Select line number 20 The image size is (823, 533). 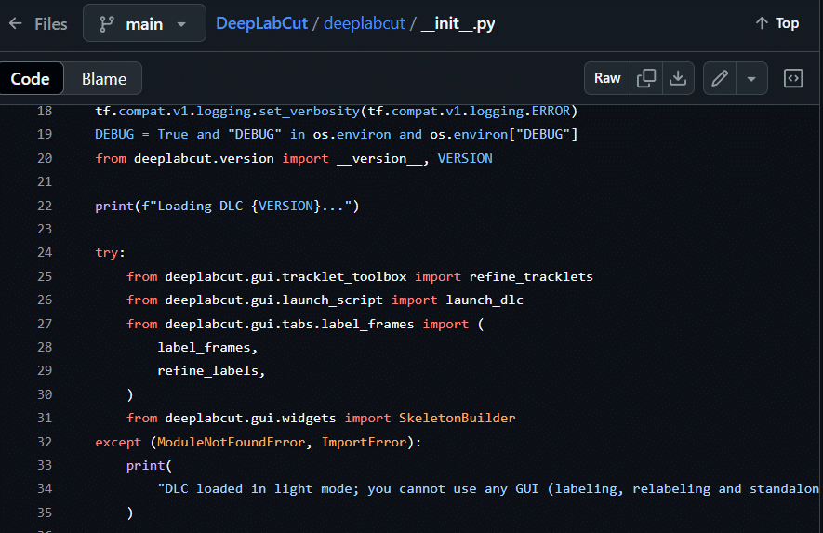pyautogui.click(x=45, y=158)
